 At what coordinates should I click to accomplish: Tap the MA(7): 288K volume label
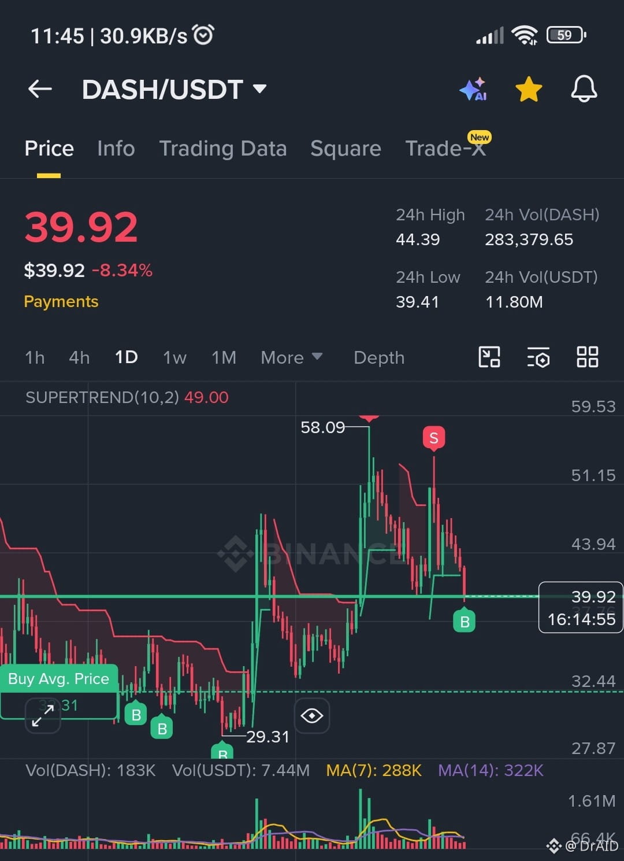pos(374,770)
